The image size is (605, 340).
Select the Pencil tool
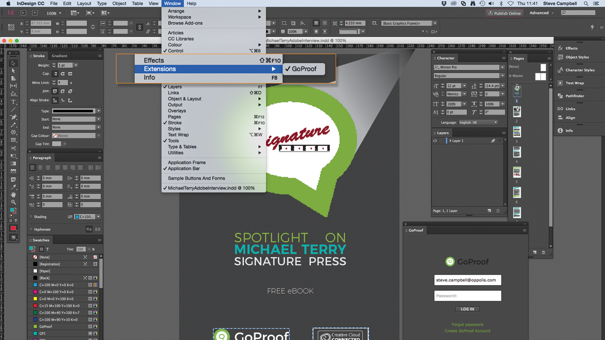pyautogui.click(x=13, y=125)
